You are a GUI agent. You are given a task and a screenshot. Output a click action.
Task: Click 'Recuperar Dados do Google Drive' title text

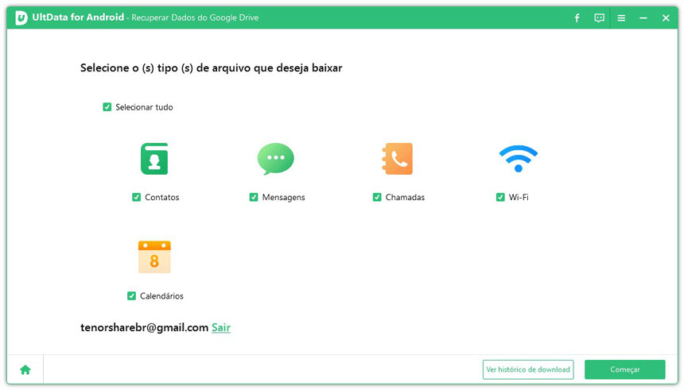point(195,17)
